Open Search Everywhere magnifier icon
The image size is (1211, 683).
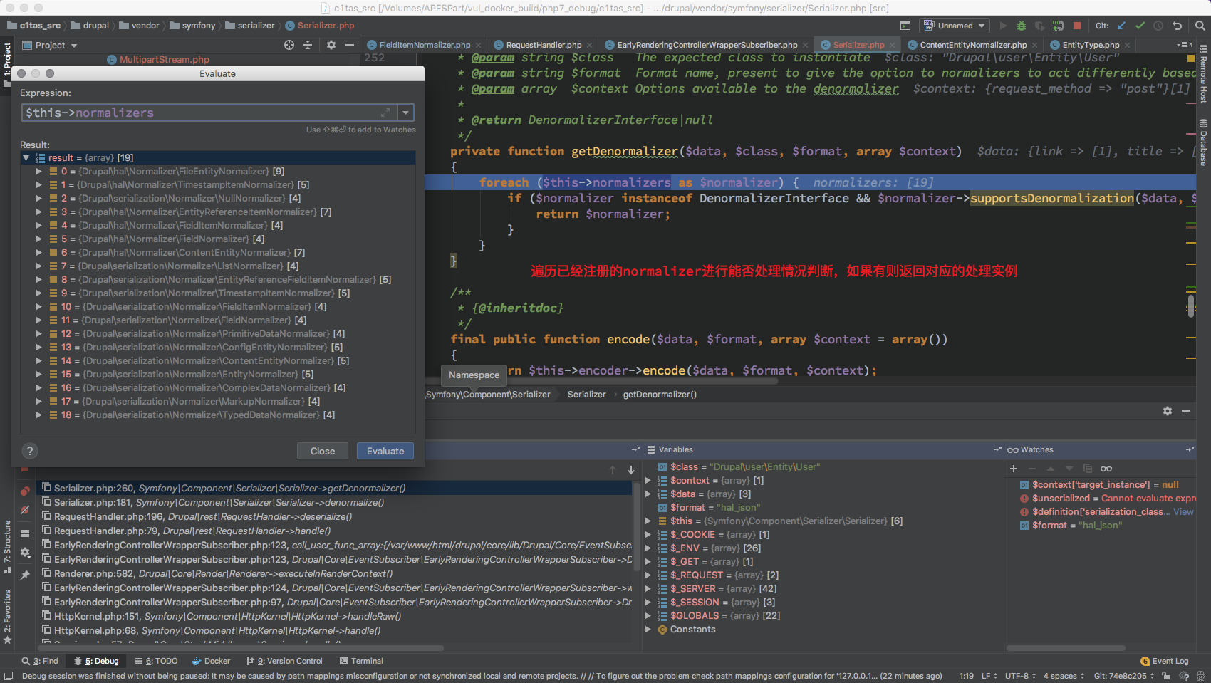1200,26
